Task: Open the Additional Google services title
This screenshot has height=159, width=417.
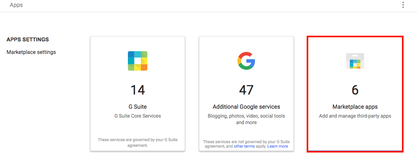Action: (246, 107)
